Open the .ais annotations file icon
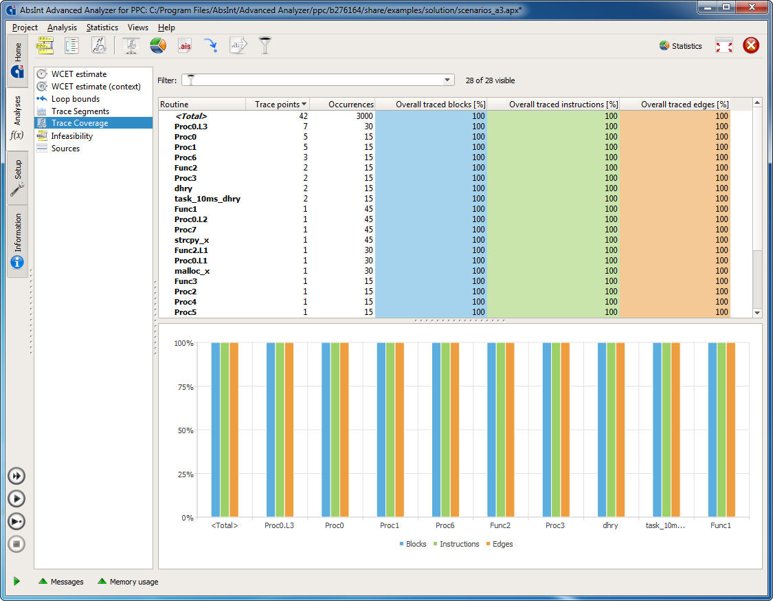Screen dimensions: 773x601 pyautogui.click(x=184, y=45)
